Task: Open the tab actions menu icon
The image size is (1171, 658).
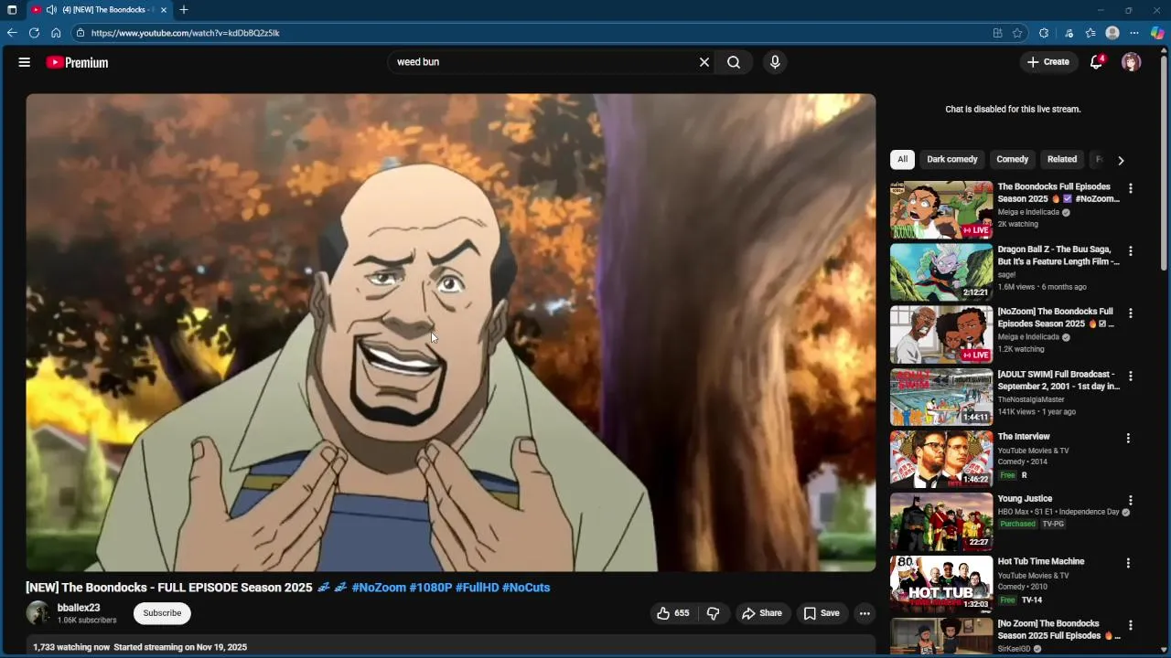Action: click(12, 10)
